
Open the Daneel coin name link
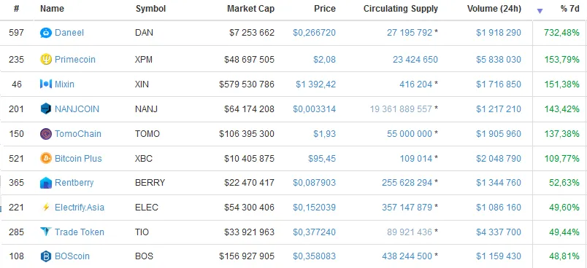click(x=69, y=33)
